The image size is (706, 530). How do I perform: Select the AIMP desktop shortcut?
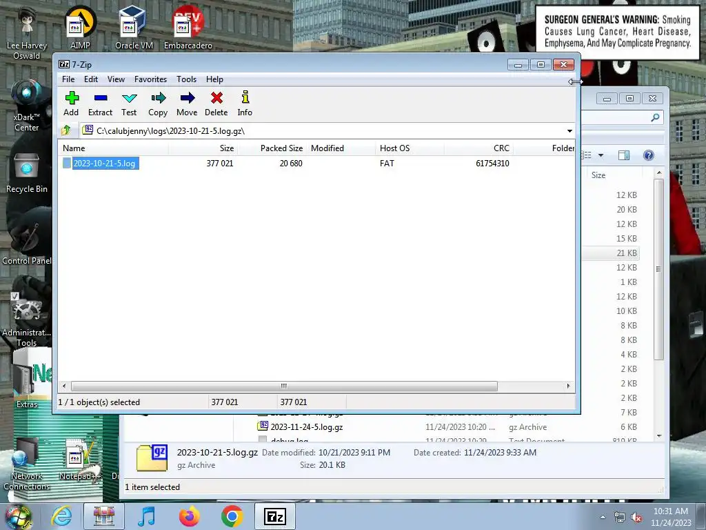[80, 29]
